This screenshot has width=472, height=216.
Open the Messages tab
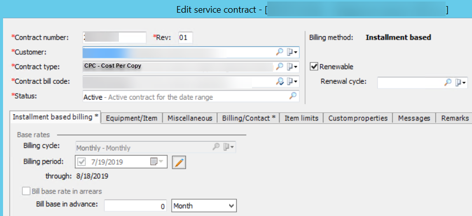[414, 118]
